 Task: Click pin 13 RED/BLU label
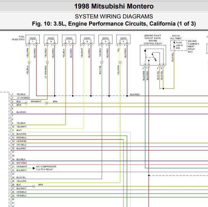[x=21, y=138]
